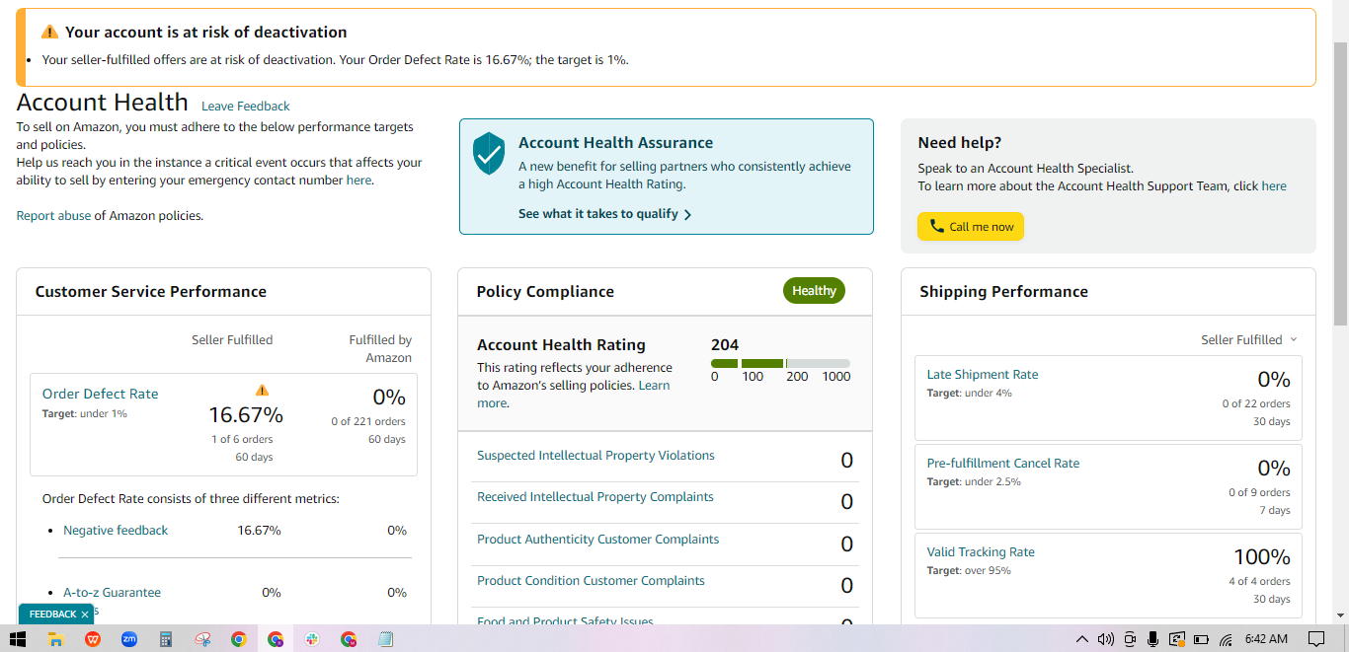Open the Valid Tracking Rate link

[981, 552]
